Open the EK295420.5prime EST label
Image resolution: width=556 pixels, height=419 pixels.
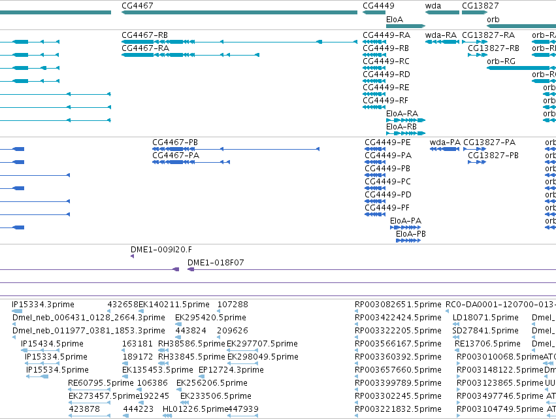click(210, 318)
